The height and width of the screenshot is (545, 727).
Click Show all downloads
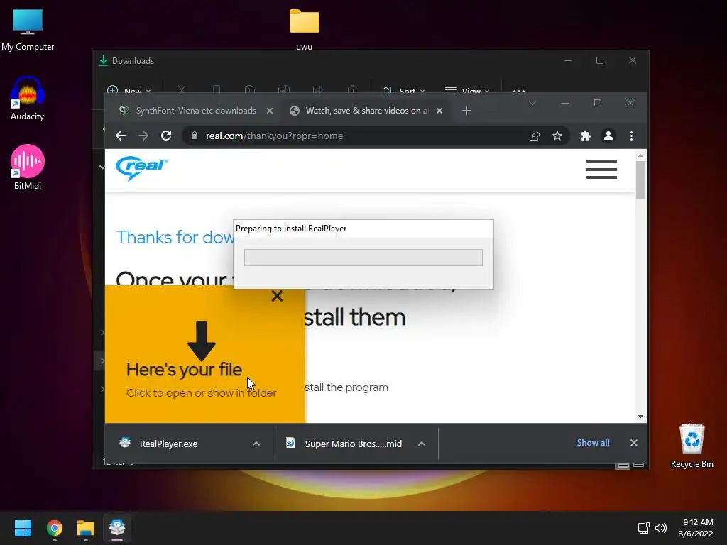(593, 443)
